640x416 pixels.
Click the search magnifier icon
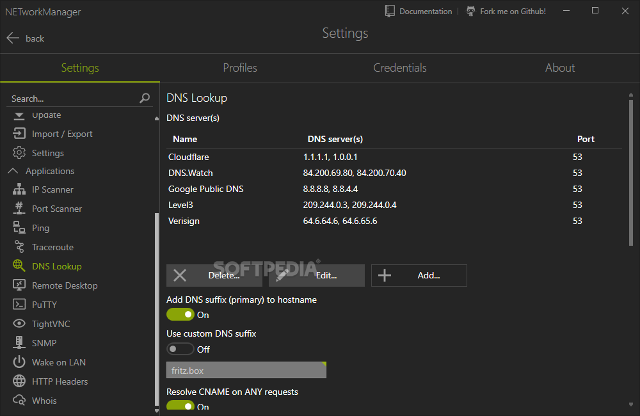[x=145, y=98]
